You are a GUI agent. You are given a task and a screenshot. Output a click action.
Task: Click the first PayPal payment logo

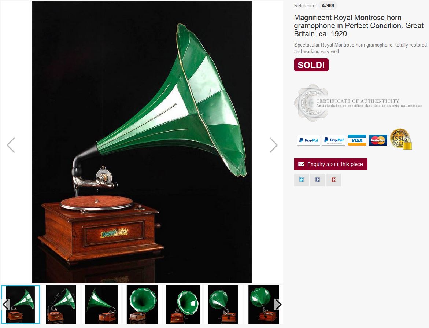click(308, 140)
